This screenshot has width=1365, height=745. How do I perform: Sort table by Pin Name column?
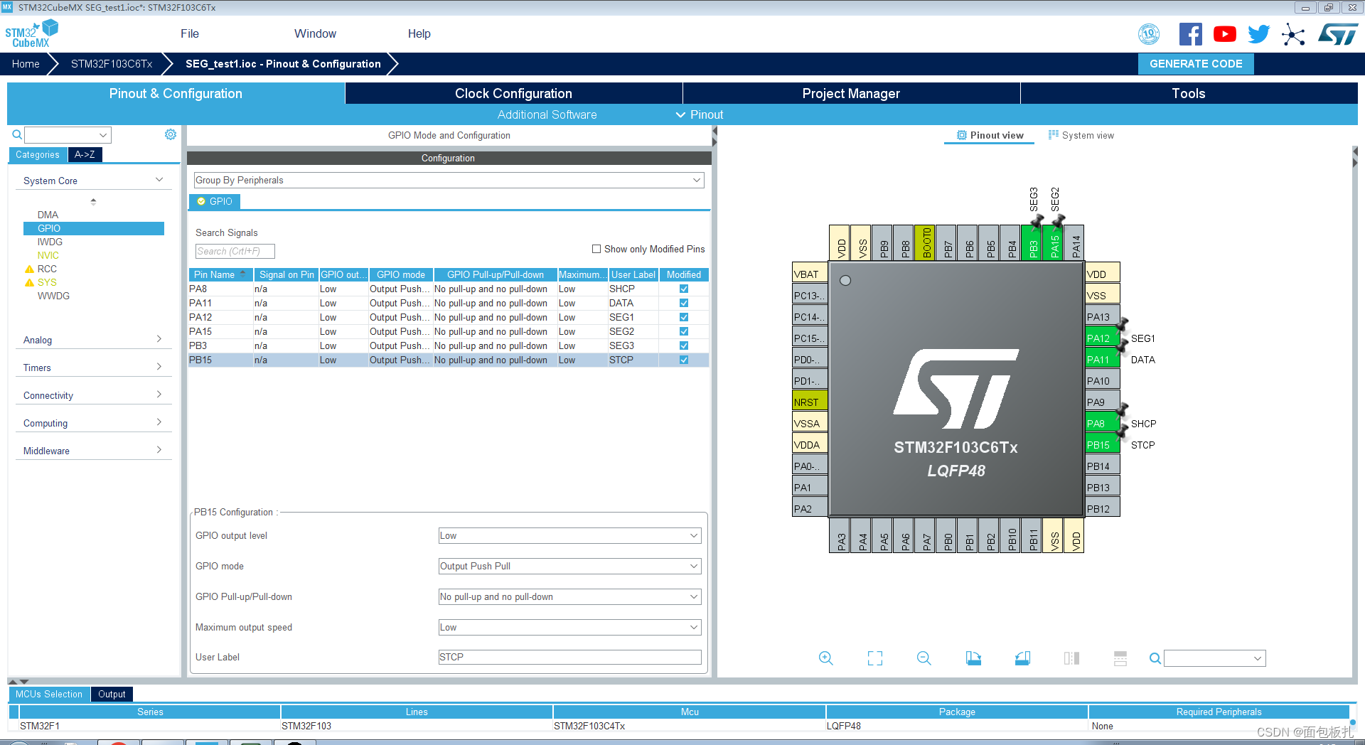220,274
